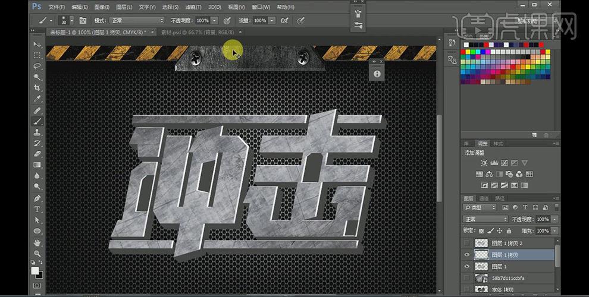Open layer 不透明度 dropdown arrow
This screenshot has width=589, height=297.
555,219
